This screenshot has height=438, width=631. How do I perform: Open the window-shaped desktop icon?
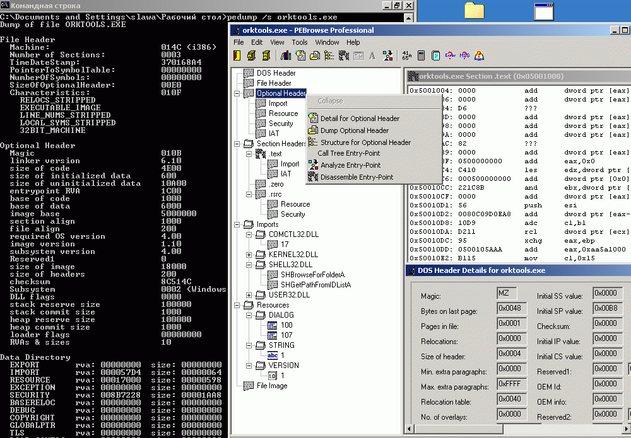pyautogui.click(x=544, y=11)
